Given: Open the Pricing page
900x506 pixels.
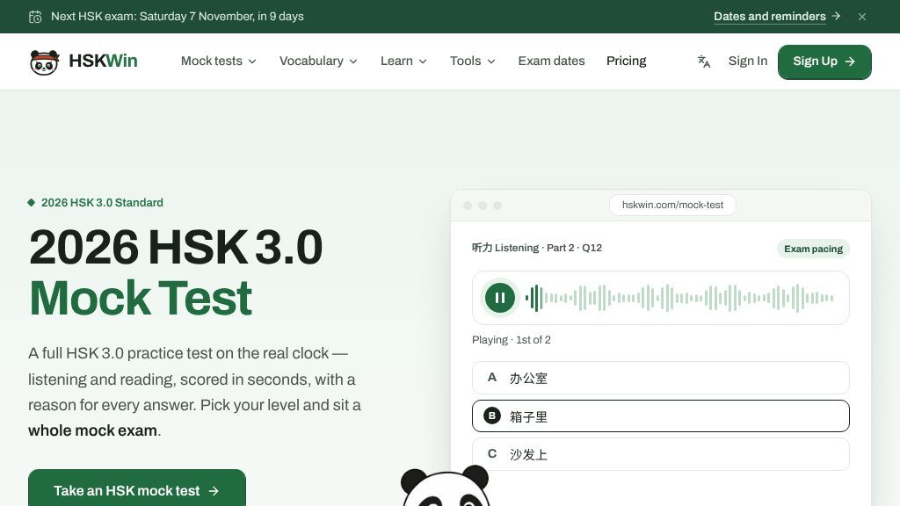Looking at the screenshot, I should (626, 61).
